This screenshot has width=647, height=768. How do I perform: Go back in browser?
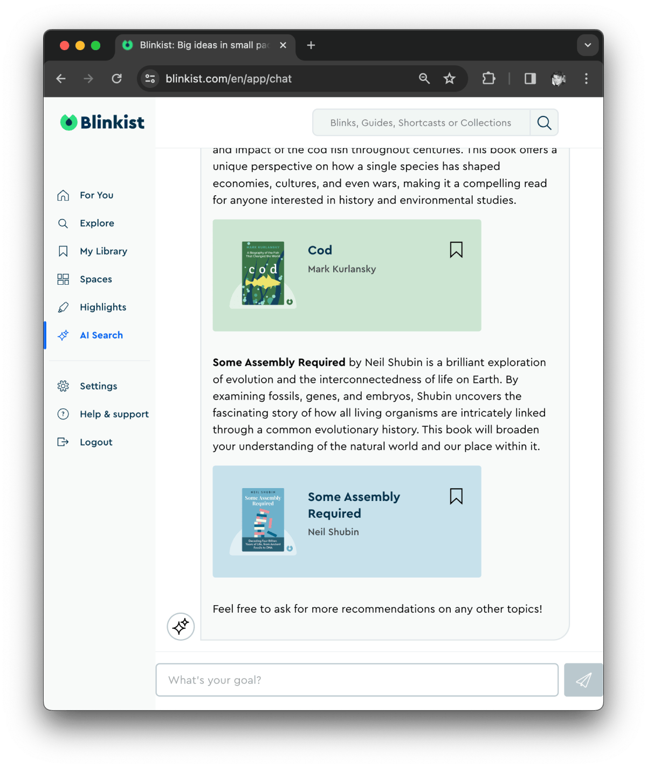(61, 79)
